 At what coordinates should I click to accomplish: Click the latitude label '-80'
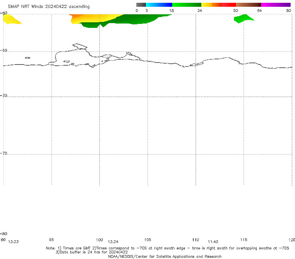click(x=4, y=233)
